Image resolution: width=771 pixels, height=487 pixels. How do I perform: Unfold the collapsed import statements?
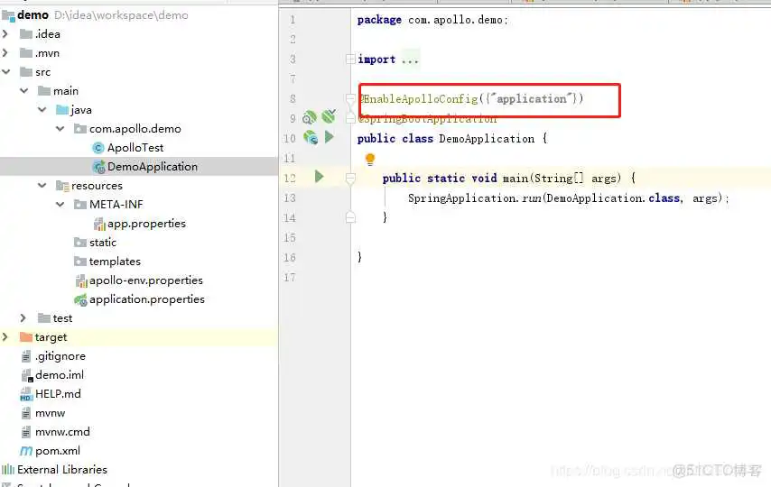point(409,60)
